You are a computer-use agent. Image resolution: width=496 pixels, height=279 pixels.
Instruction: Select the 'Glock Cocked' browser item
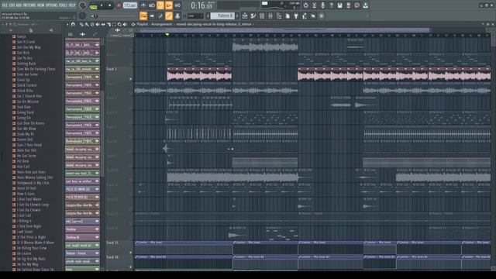coord(26,85)
